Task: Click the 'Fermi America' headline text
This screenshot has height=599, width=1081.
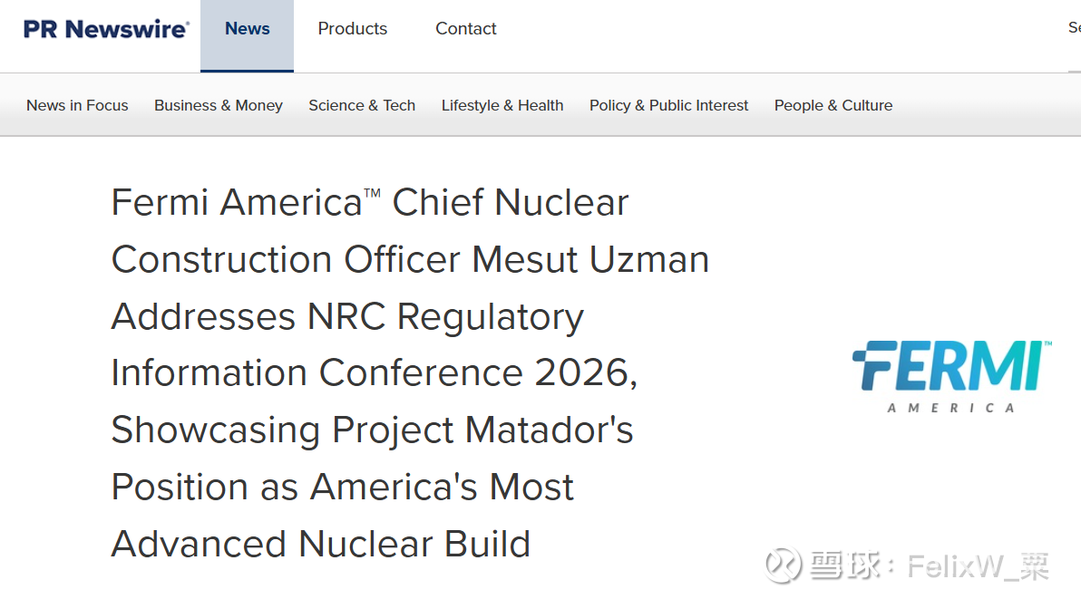Action: pyautogui.click(x=236, y=202)
